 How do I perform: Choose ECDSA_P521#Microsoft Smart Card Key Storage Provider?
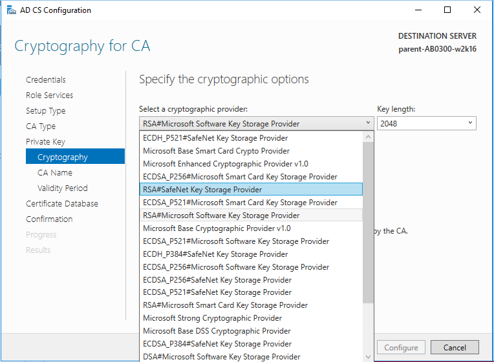tap(251, 203)
